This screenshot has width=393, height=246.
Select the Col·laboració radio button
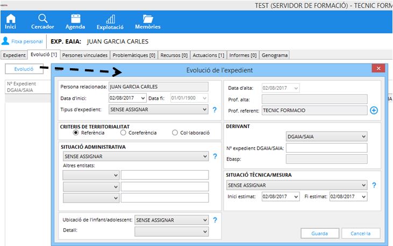point(175,133)
